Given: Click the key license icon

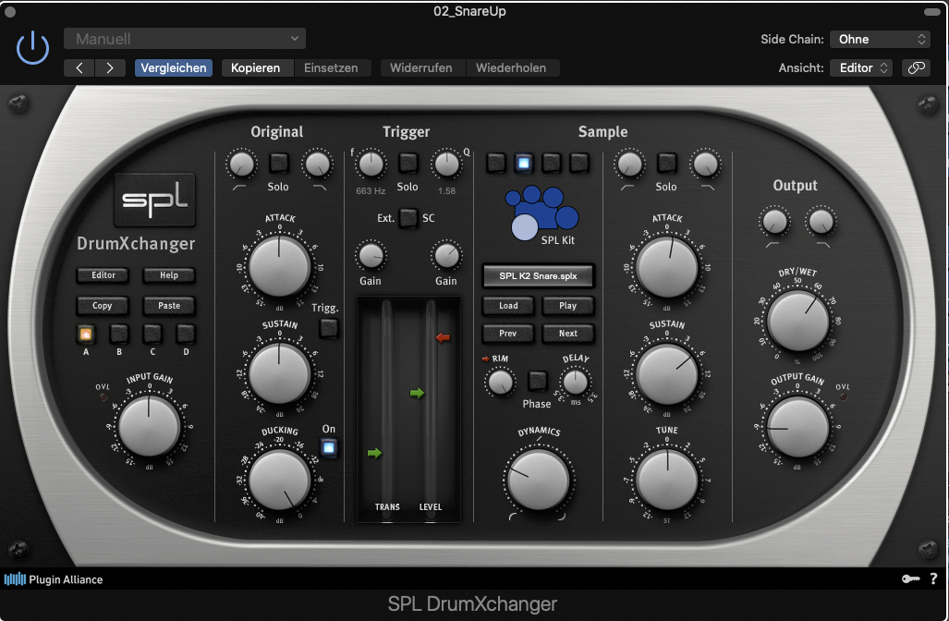Looking at the screenshot, I should 910,578.
